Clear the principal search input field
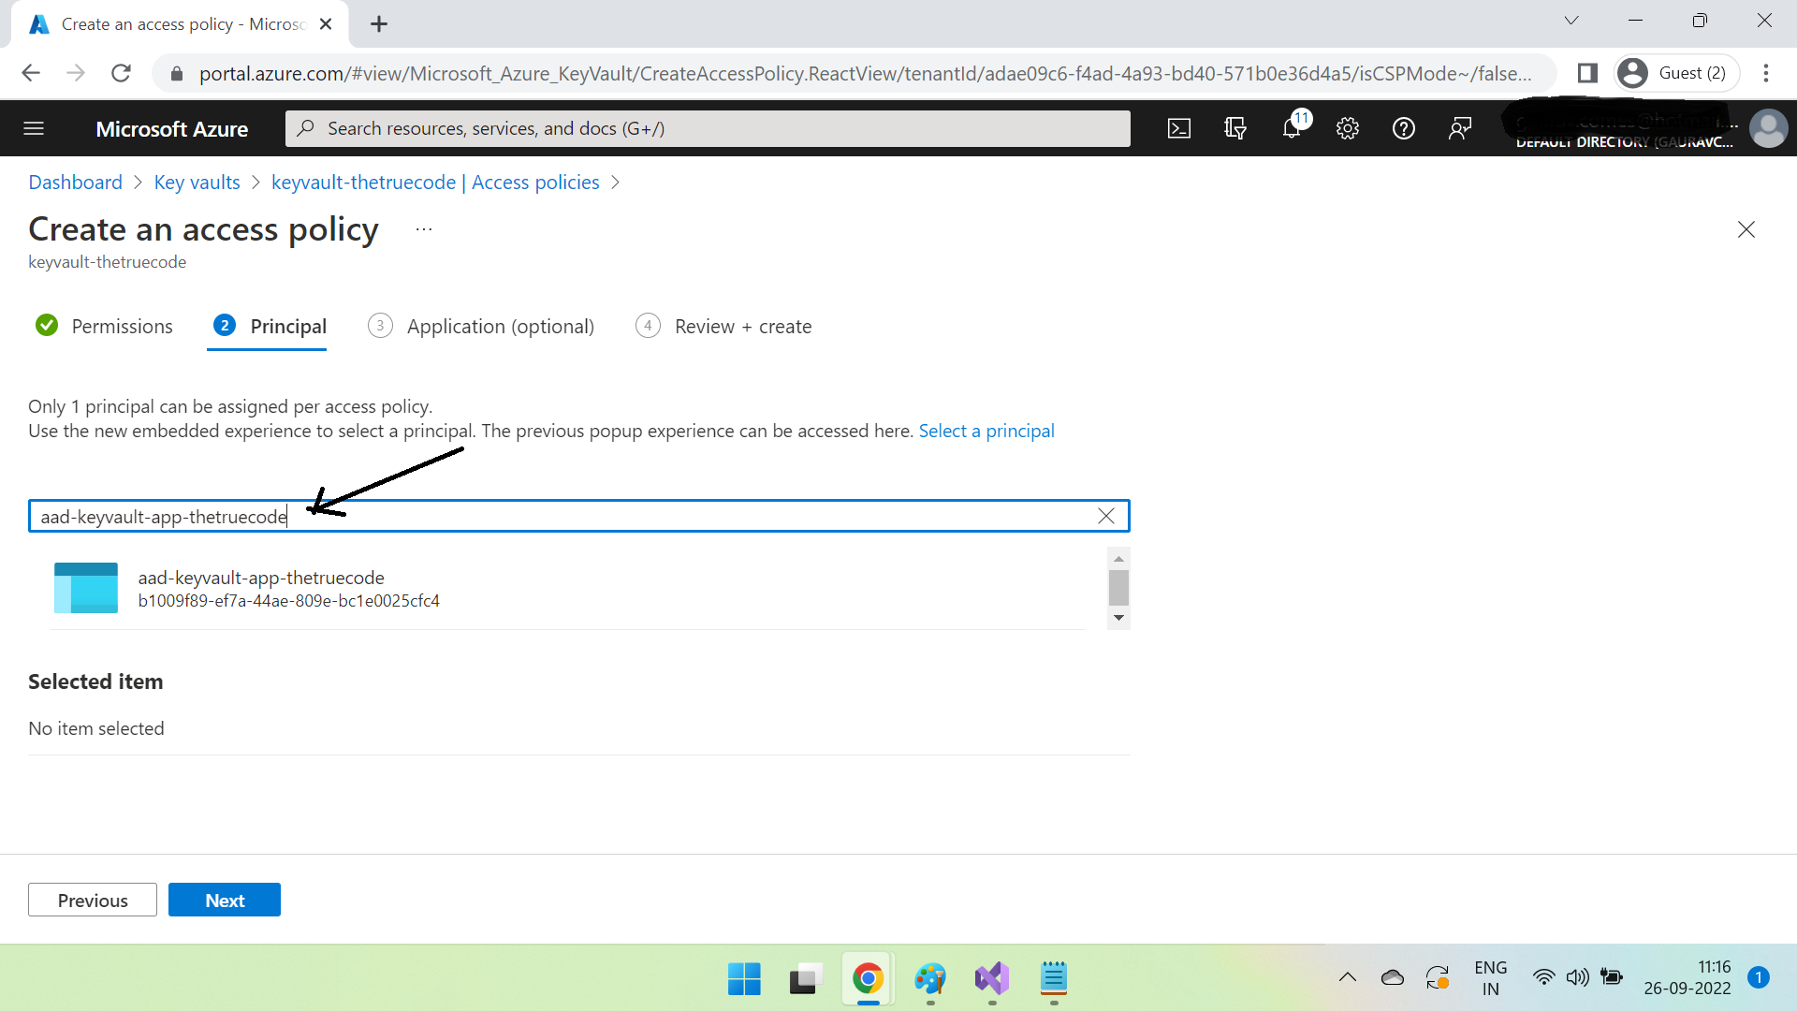Viewport: 1797px width, 1011px height. pos(1106,516)
